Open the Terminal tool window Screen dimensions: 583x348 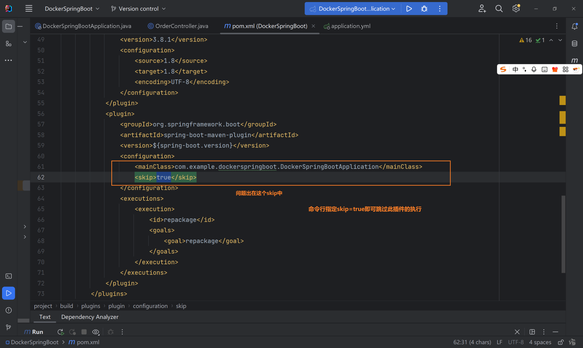click(x=8, y=276)
